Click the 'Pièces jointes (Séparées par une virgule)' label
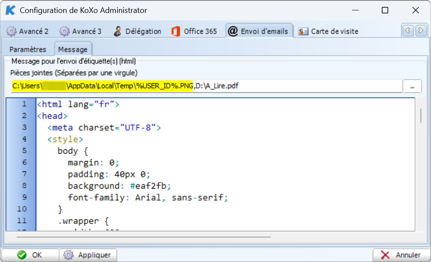Viewport: 431px width, 262px height. [x=74, y=73]
